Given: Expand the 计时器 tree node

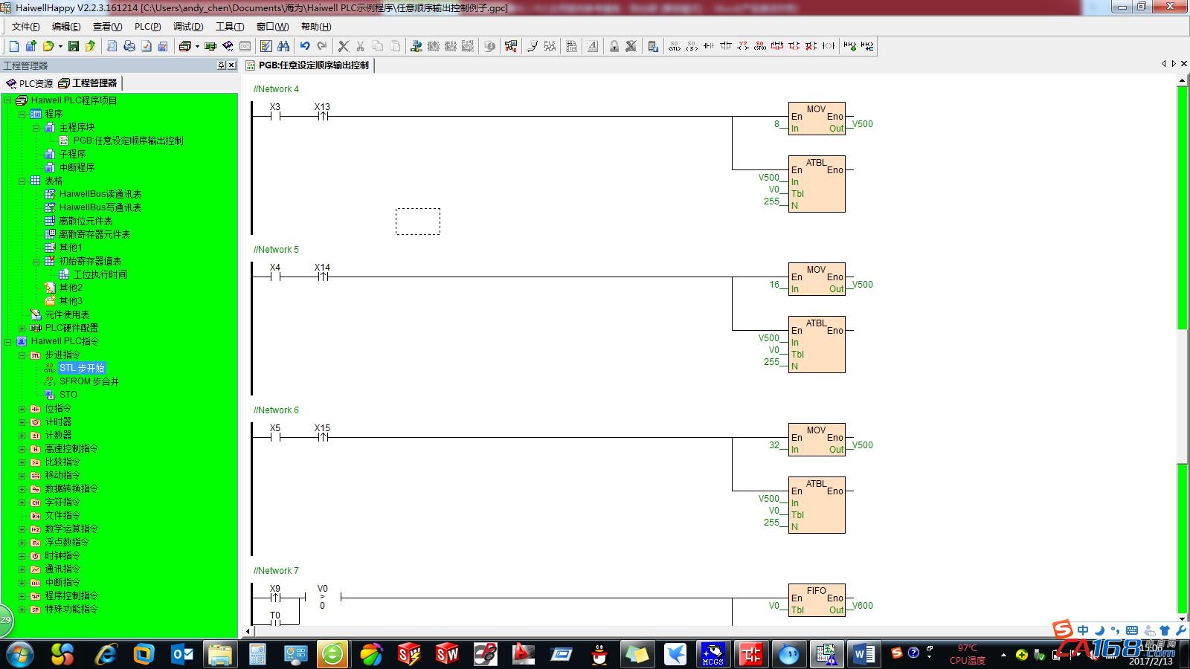Looking at the screenshot, I should click(22, 422).
